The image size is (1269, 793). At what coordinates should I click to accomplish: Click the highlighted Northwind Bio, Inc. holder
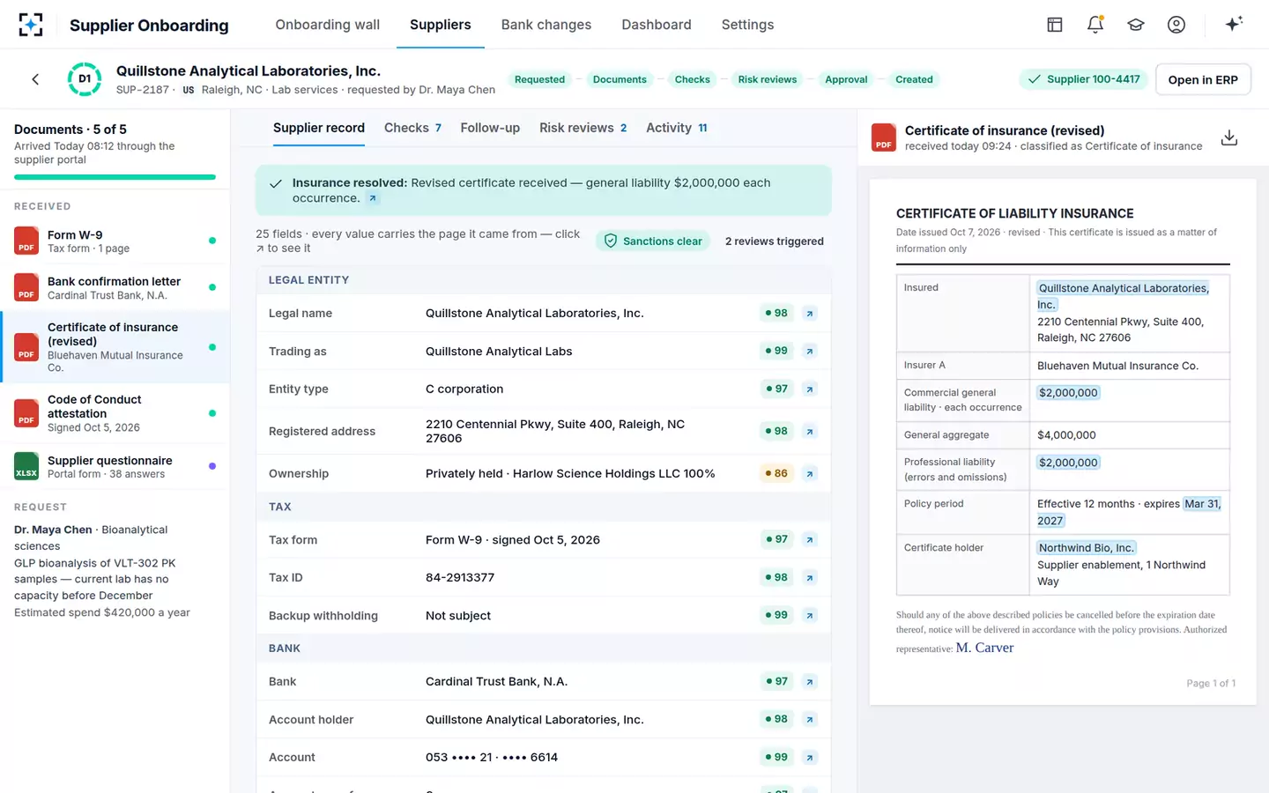pos(1087,548)
